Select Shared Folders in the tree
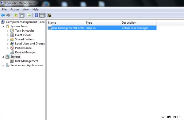Viewport: 184px width, 120px height. point(25,39)
